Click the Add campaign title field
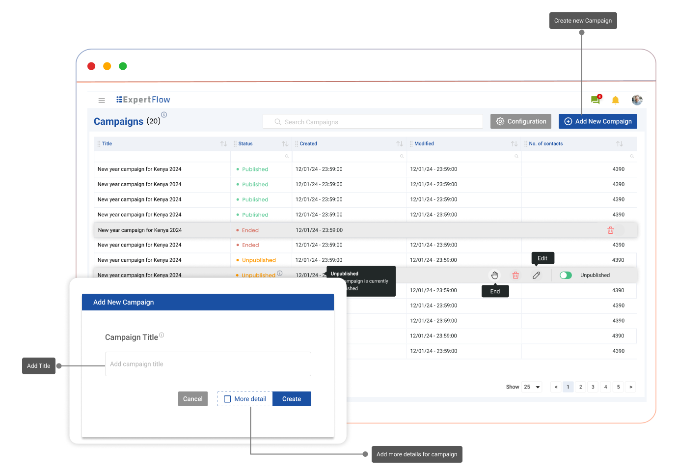 click(208, 364)
